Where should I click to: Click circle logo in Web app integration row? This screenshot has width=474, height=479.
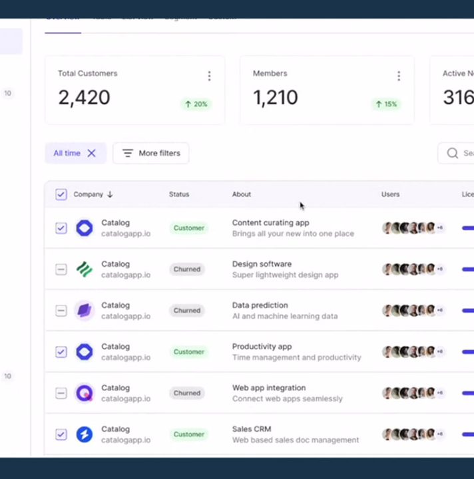click(x=85, y=393)
